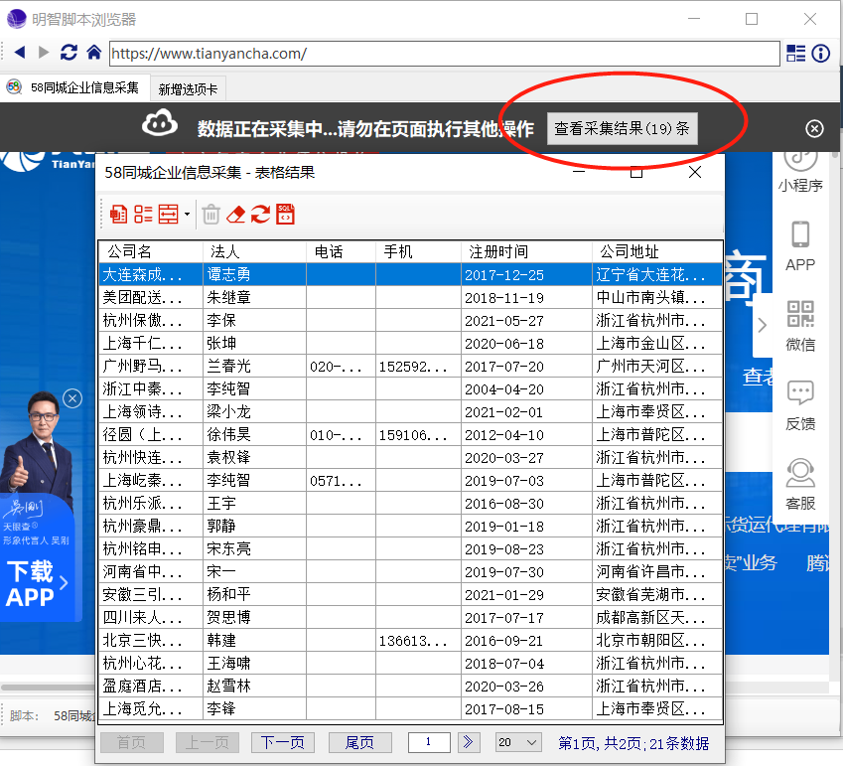Select the 朱继章 legal person cell

point(254,297)
